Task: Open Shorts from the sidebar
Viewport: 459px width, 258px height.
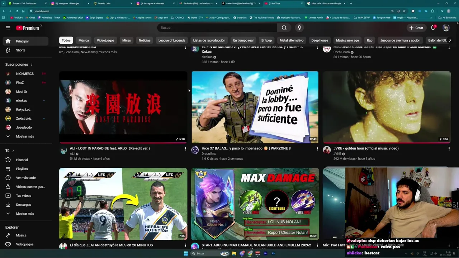Action: (x=26, y=50)
